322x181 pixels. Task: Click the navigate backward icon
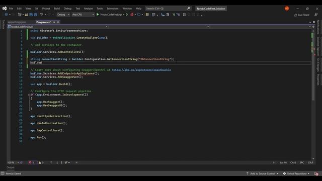tap(6, 15)
